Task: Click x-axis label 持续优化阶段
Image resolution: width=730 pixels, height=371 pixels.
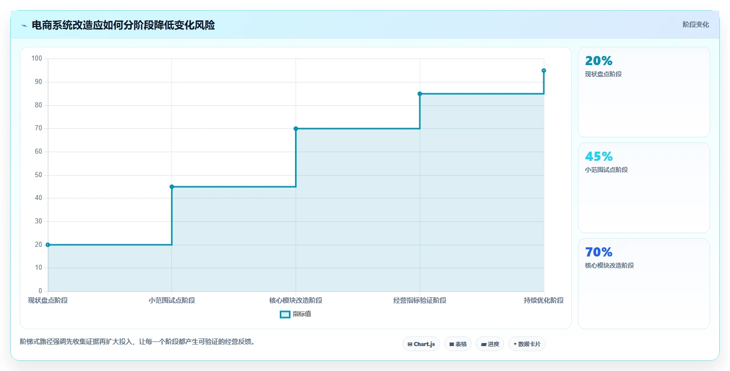Action: (x=544, y=300)
